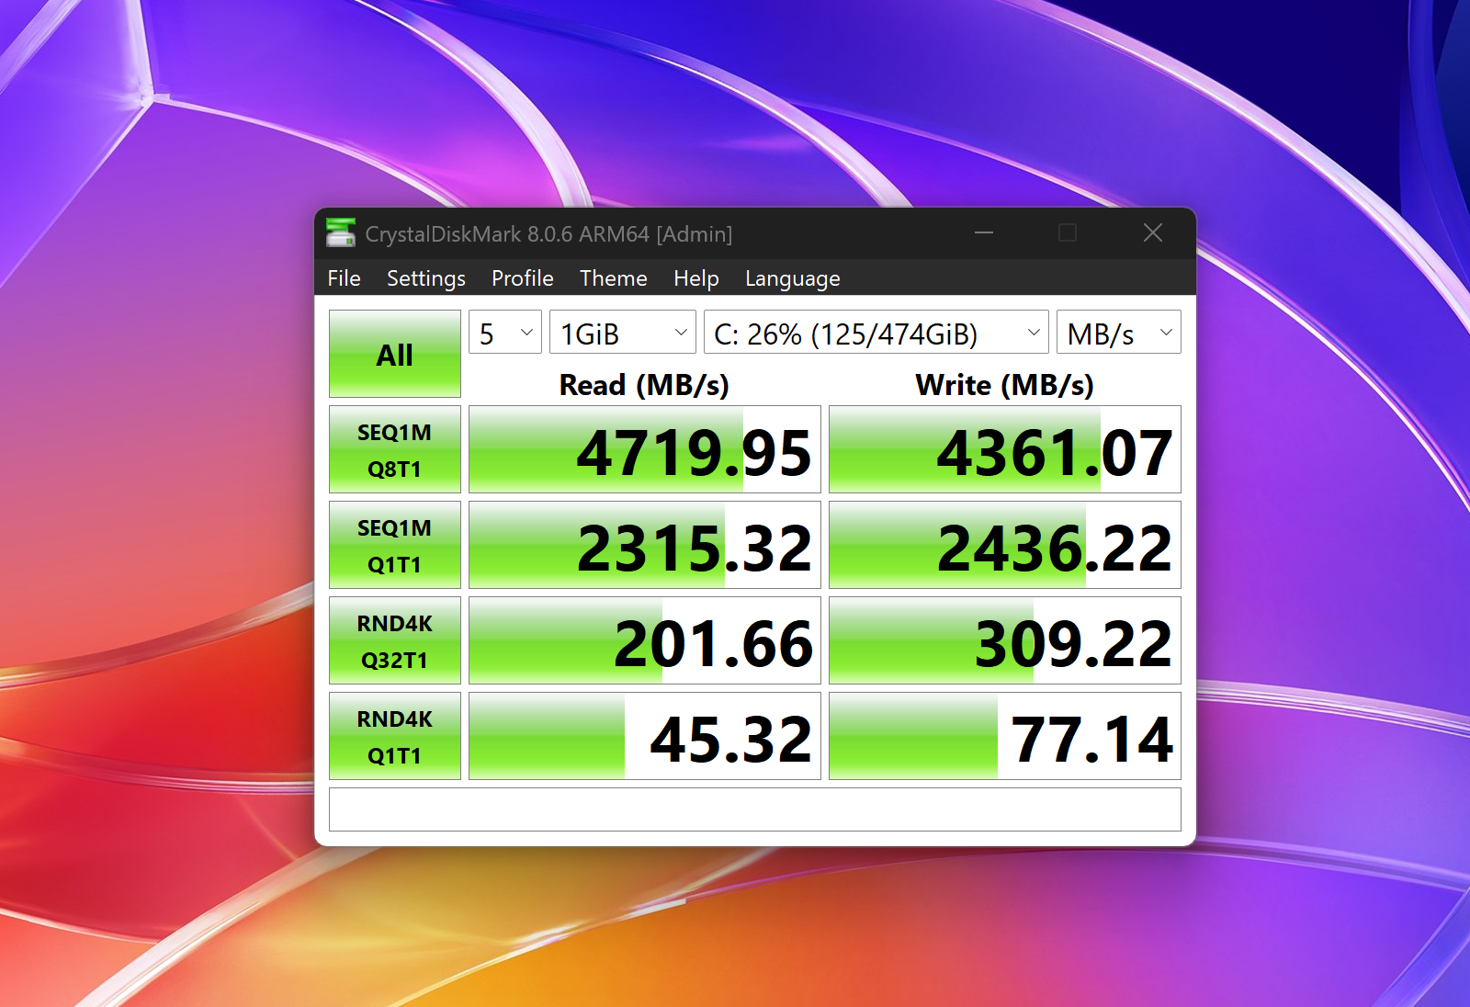Click the CrystalDiskMark app icon in title bar
1470x1007 pixels.
[341, 233]
